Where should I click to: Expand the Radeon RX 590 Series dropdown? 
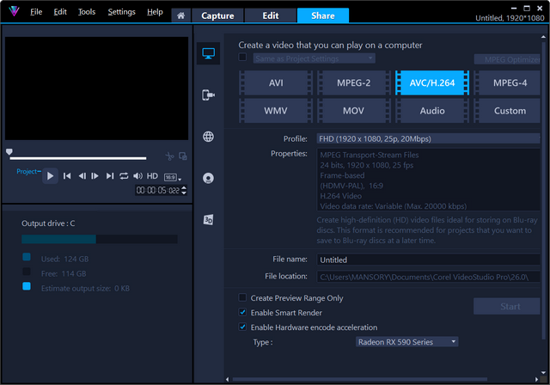coord(406,342)
